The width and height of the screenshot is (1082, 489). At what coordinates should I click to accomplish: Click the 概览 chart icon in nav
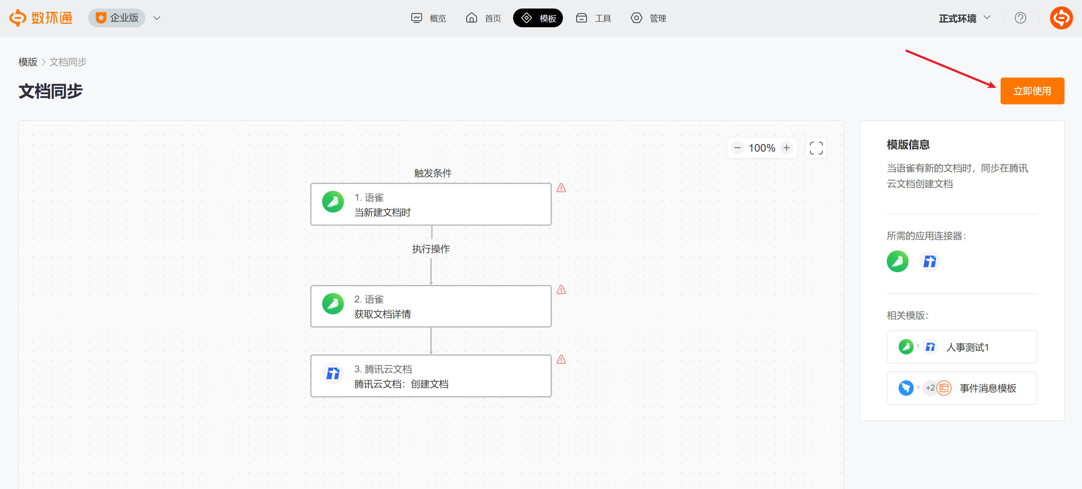pos(416,18)
